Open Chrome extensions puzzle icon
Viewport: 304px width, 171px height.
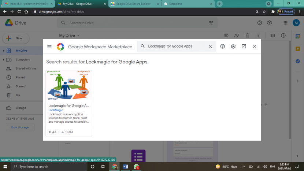click(273, 12)
